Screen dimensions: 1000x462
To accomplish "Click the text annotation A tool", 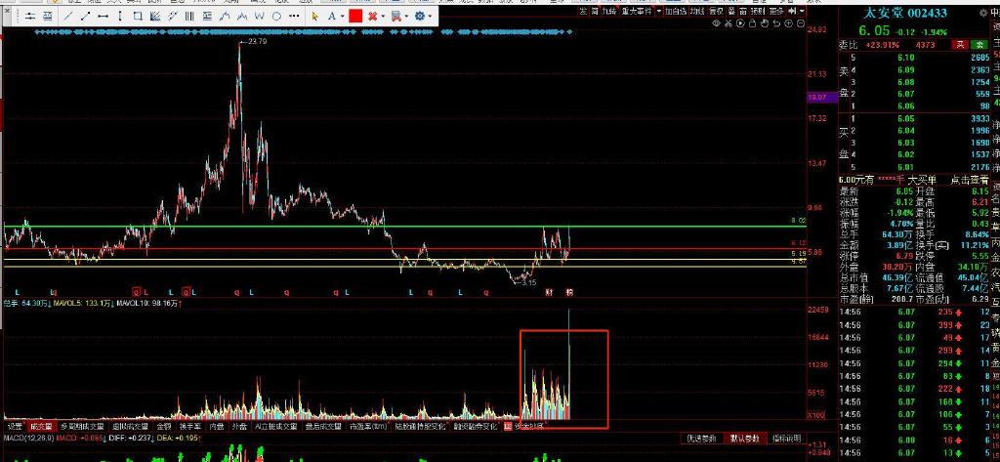I will click(x=332, y=16).
